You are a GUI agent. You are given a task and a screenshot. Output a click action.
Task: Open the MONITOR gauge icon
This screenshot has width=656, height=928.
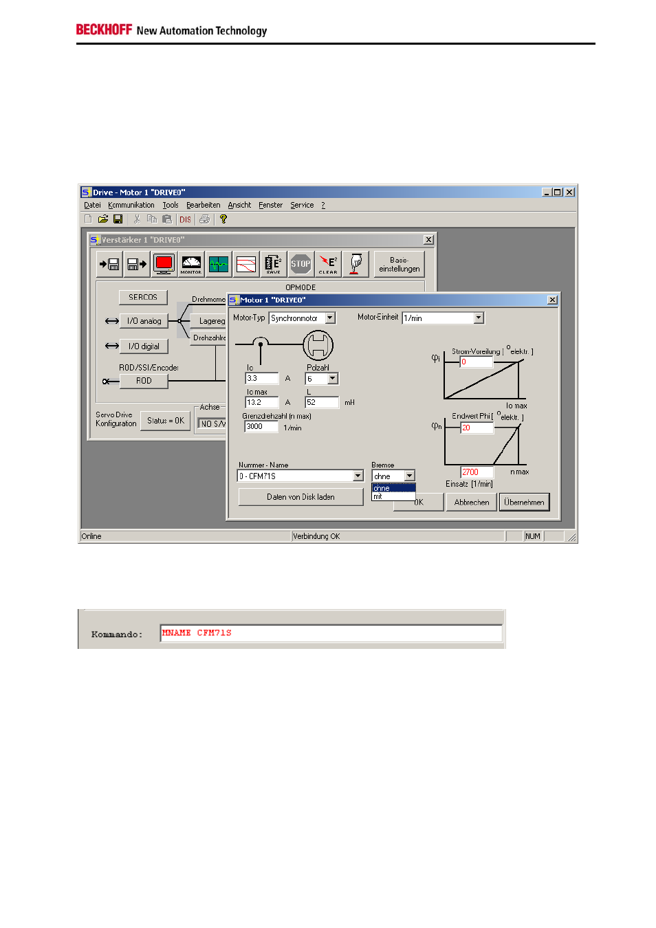(191, 264)
